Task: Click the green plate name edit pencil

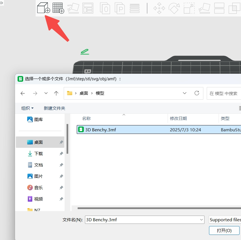Action: pyautogui.click(x=84, y=52)
